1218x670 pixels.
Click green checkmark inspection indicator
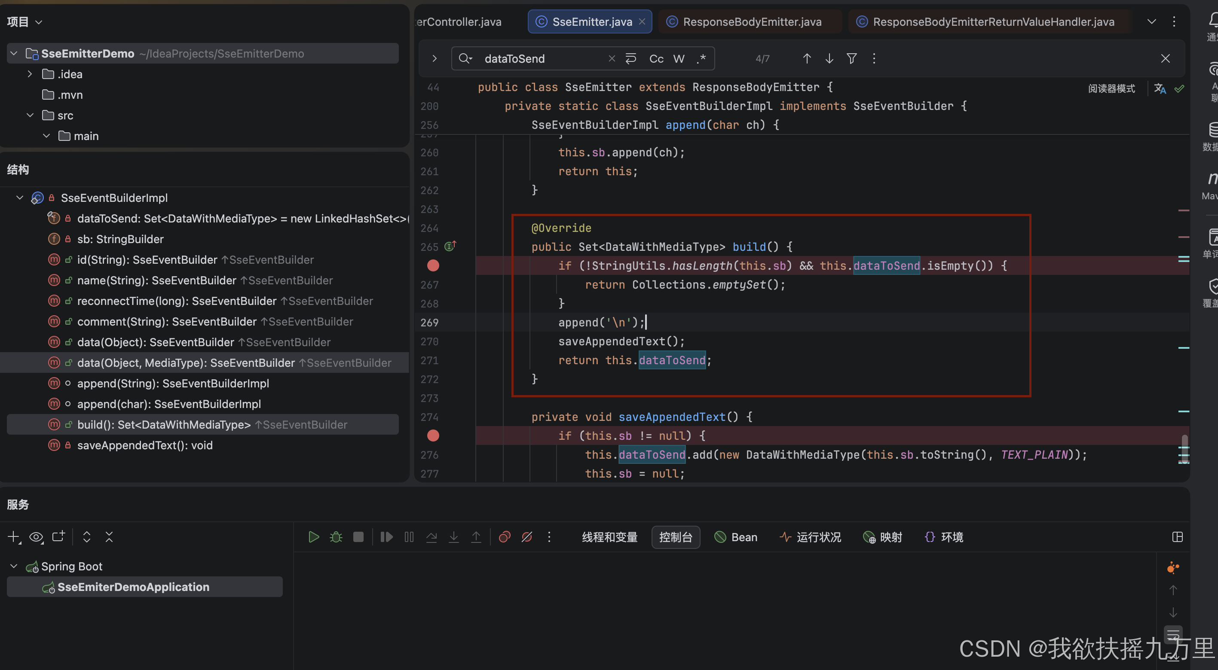point(1179,88)
